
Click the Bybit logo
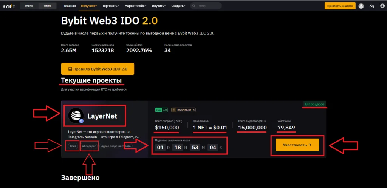pyautogui.click(x=9, y=6)
